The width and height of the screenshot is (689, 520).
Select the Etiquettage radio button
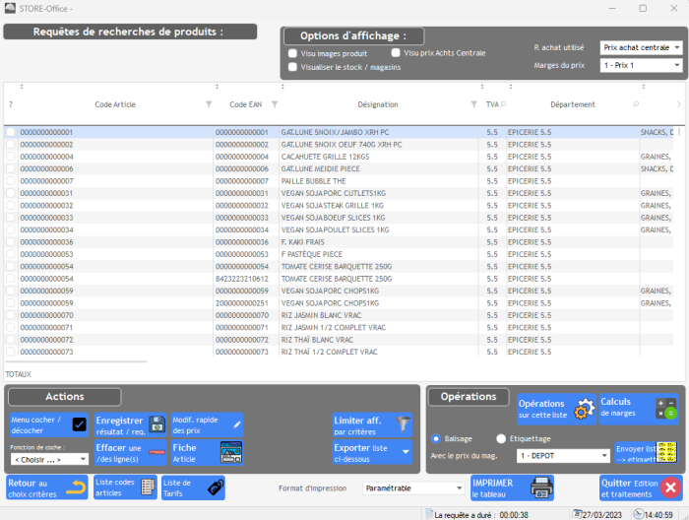coord(501,438)
